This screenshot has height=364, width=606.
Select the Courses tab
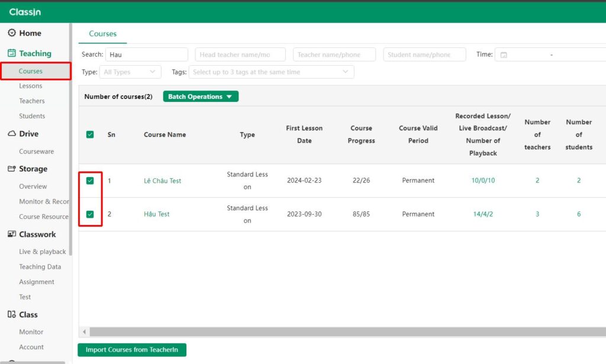pyautogui.click(x=103, y=34)
